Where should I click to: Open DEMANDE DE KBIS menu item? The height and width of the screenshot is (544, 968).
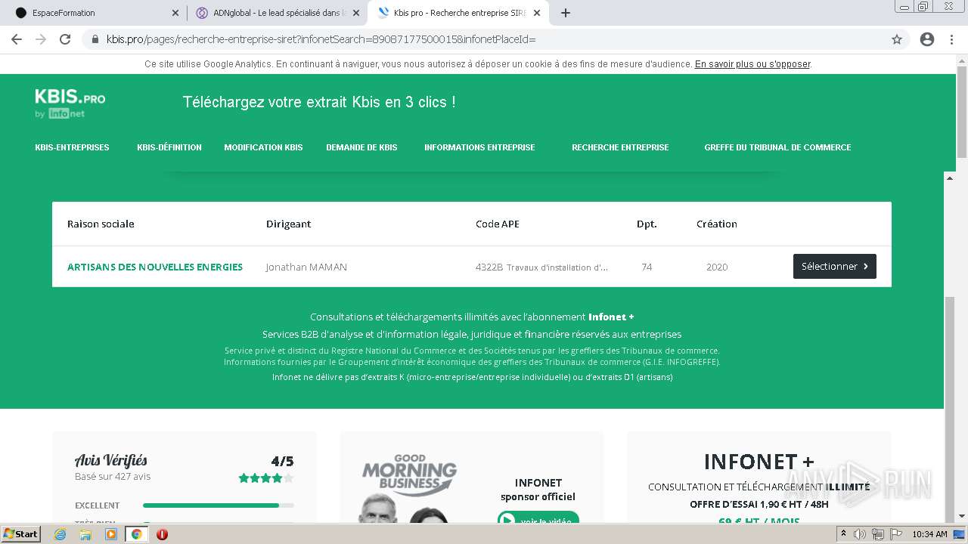[x=361, y=147]
